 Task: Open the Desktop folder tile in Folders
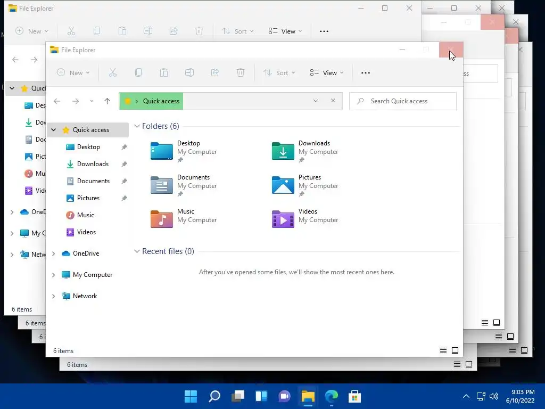[x=184, y=151]
